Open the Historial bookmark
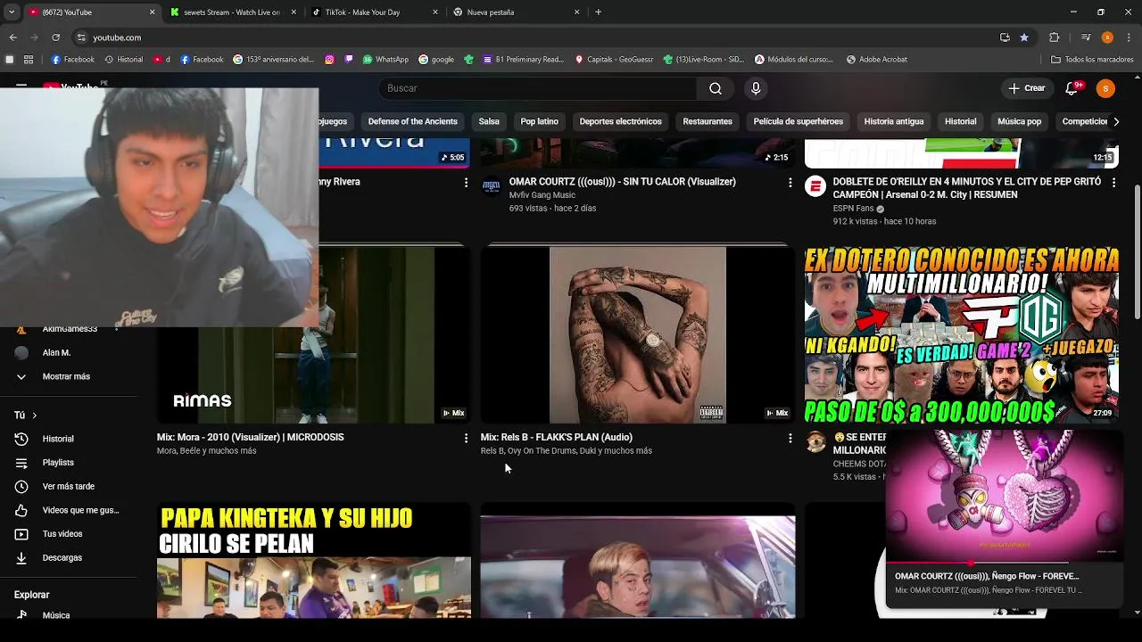 point(123,60)
